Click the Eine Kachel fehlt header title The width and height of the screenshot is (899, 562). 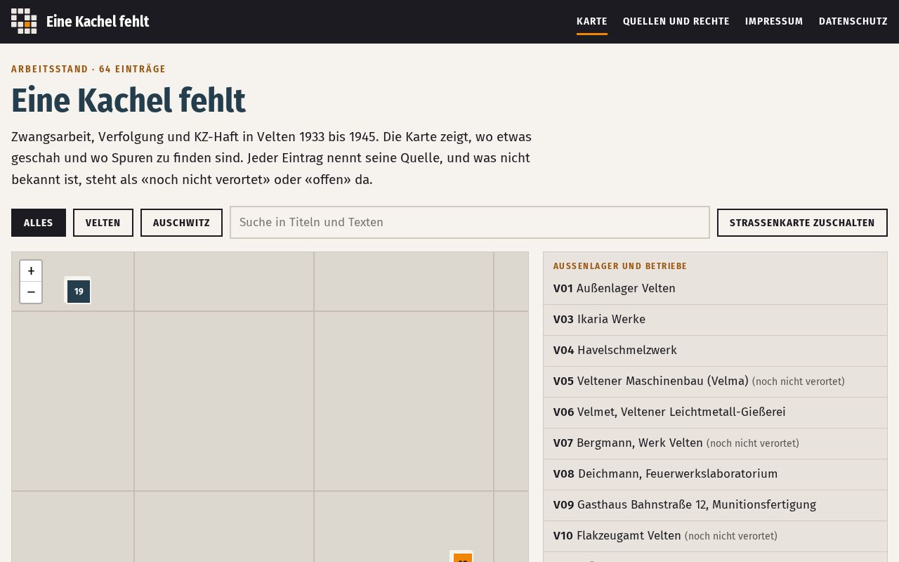point(98,21)
